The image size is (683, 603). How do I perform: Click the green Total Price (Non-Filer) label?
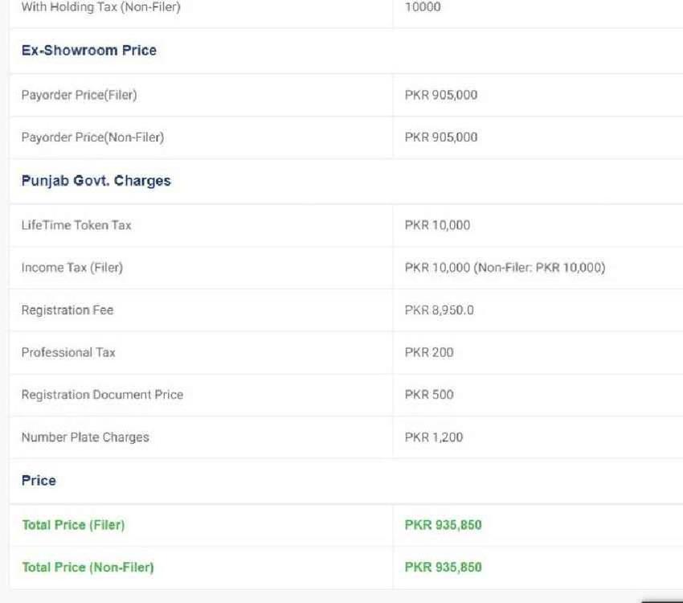pos(88,568)
